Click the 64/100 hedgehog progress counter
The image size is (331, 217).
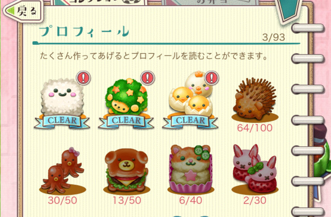[x=255, y=128]
